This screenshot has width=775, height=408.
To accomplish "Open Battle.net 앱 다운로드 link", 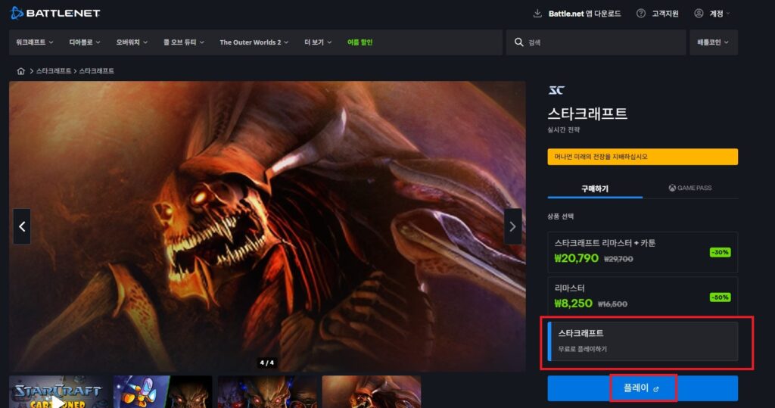I will click(584, 14).
